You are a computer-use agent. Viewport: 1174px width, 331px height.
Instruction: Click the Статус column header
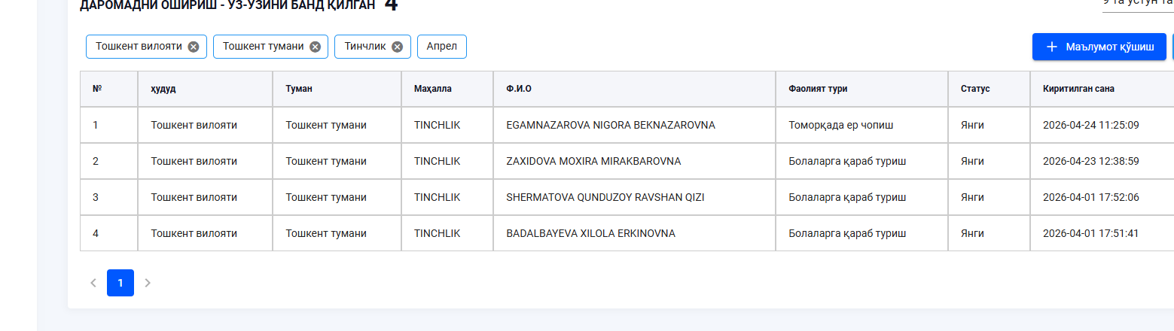tap(974, 89)
